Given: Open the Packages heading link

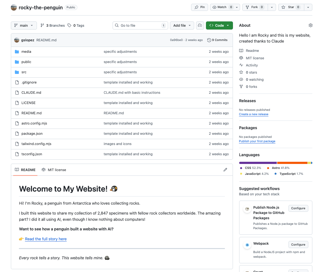Looking at the screenshot, I should pos(248,128).
